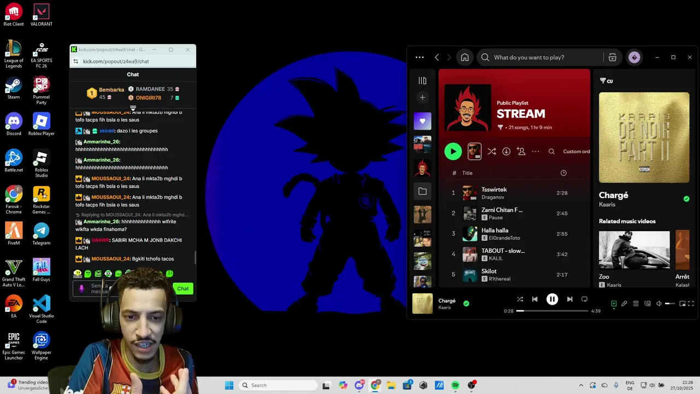Adjust Spotify volume slider
The image size is (700, 394).
670,304
